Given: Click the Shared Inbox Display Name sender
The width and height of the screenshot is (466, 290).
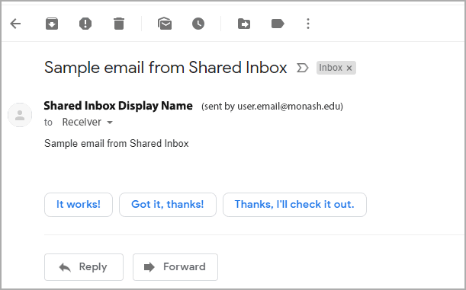Looking at the screenshot, I should click(118, 106).
